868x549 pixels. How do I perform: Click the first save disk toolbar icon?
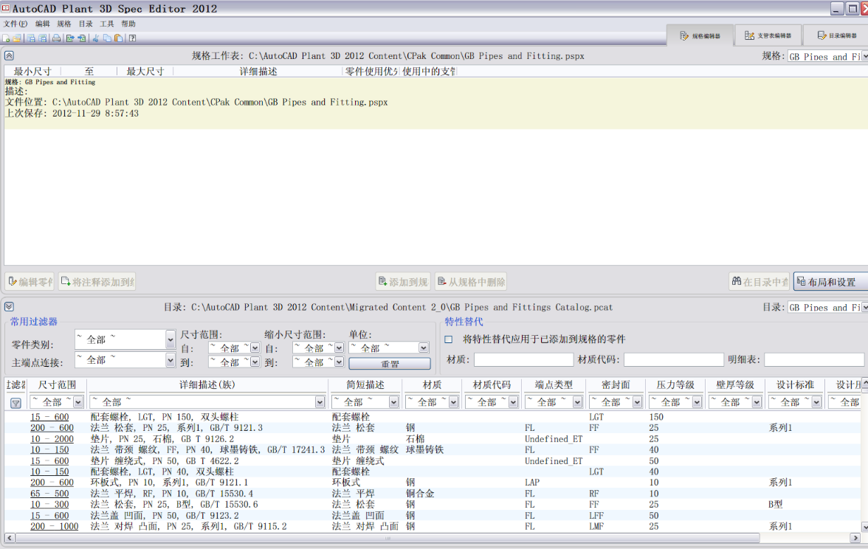[31, 38]
